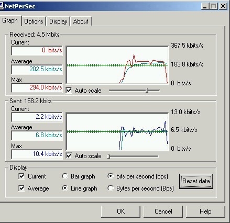Click the Sent traffic line graph

tap(117, 131)
